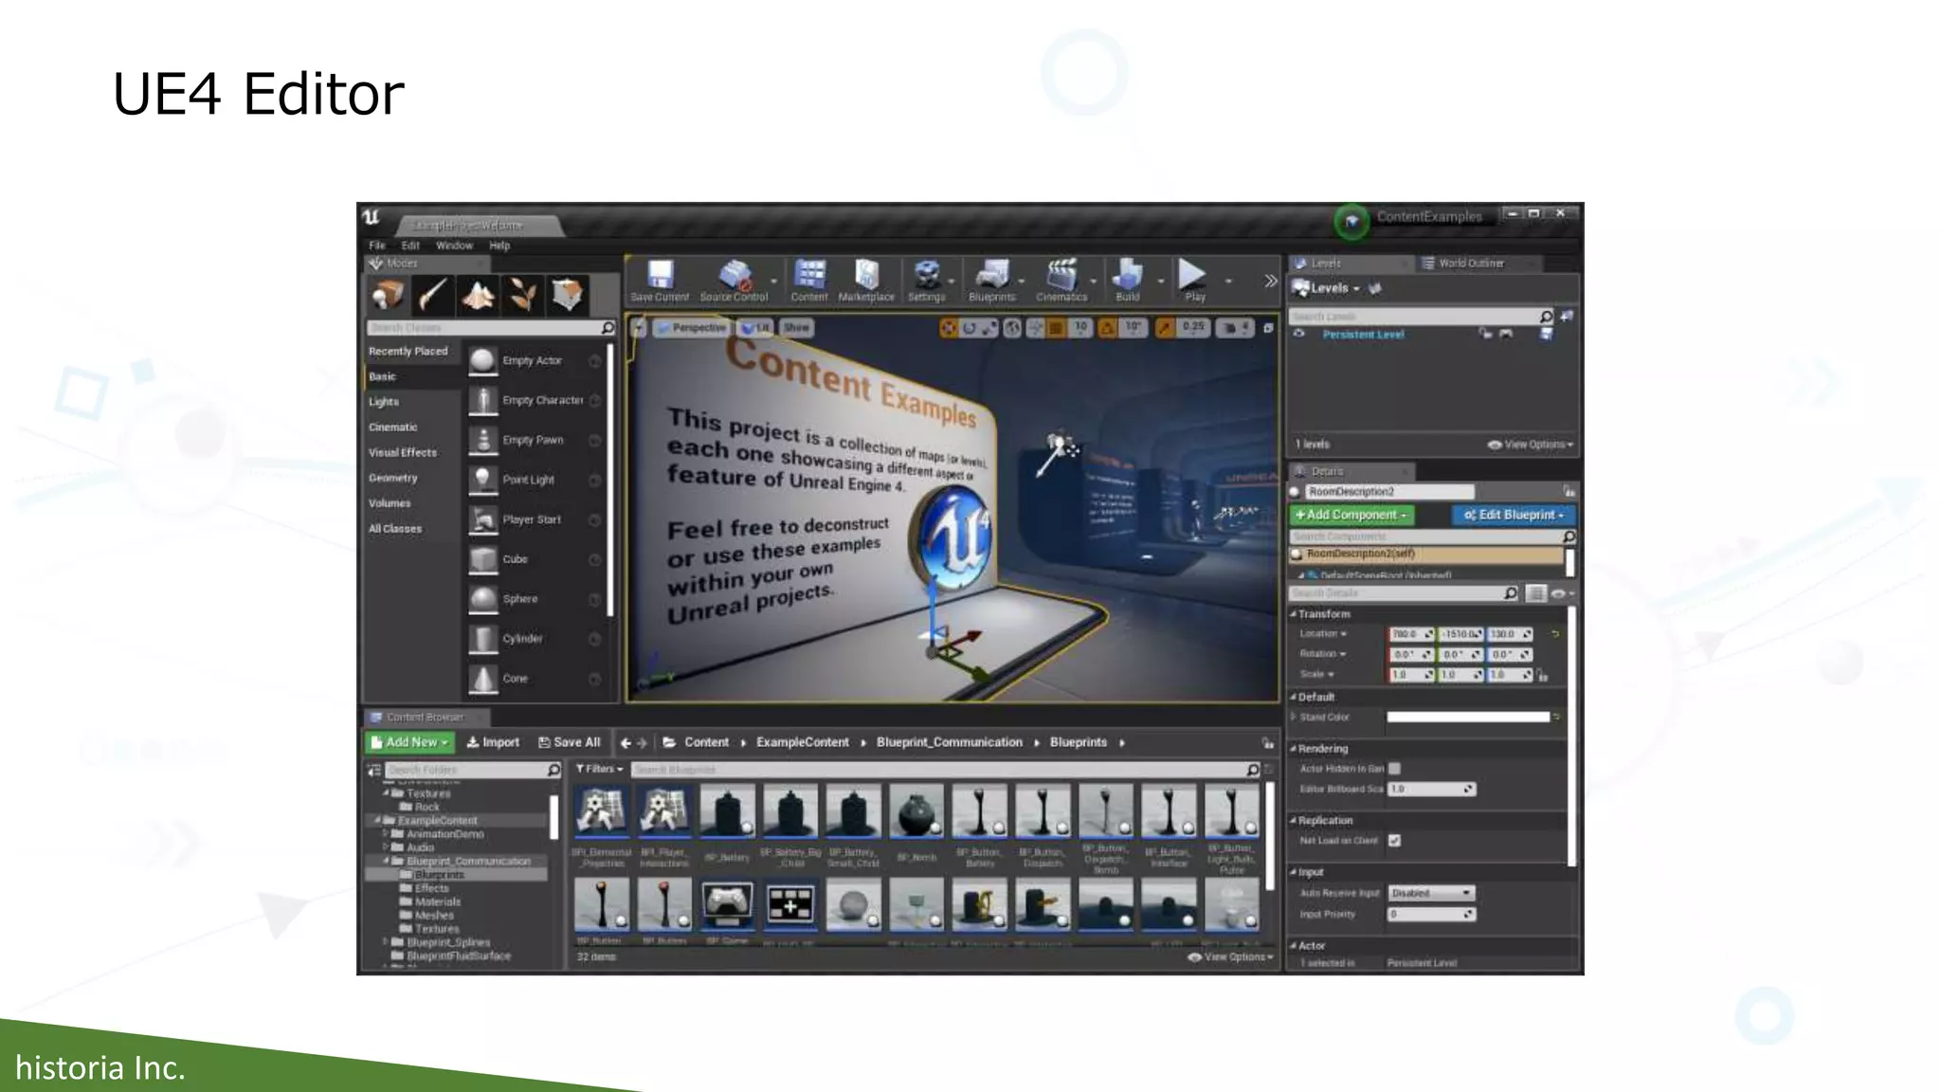Screen dimensions: 1941x1092
Task: Click the Stand Color white swatch
Action: (1468, 718)
